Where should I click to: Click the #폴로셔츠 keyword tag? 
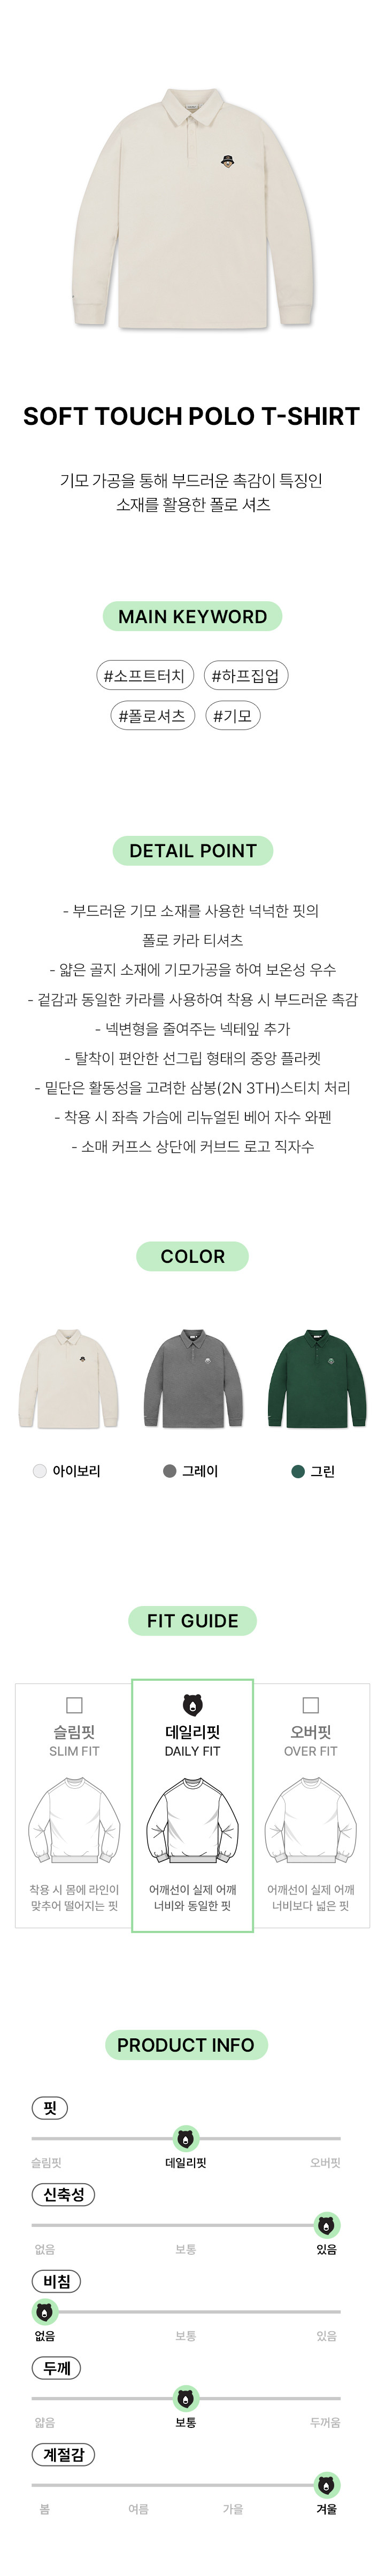pyautogui.click(x=152, y=716)
